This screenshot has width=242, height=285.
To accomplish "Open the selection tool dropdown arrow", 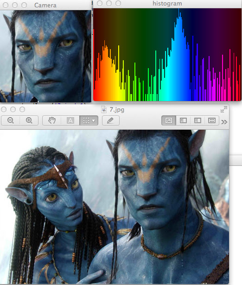I will click(94, 120).
